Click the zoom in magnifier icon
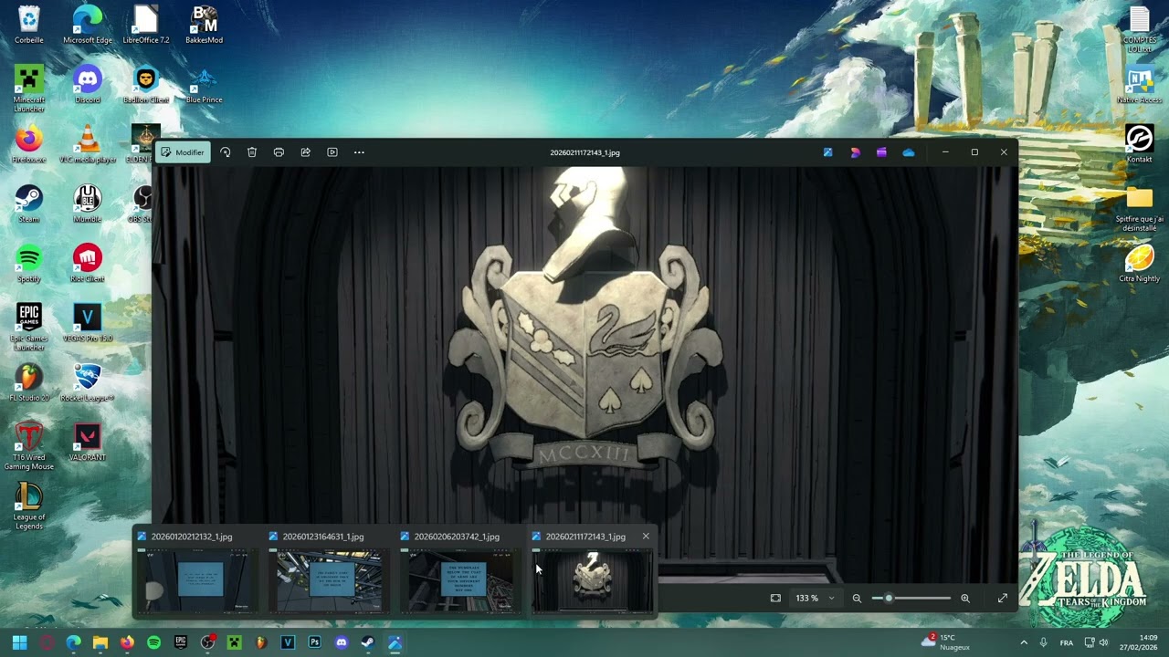The image size is (1169, 657). click(965, 599)
